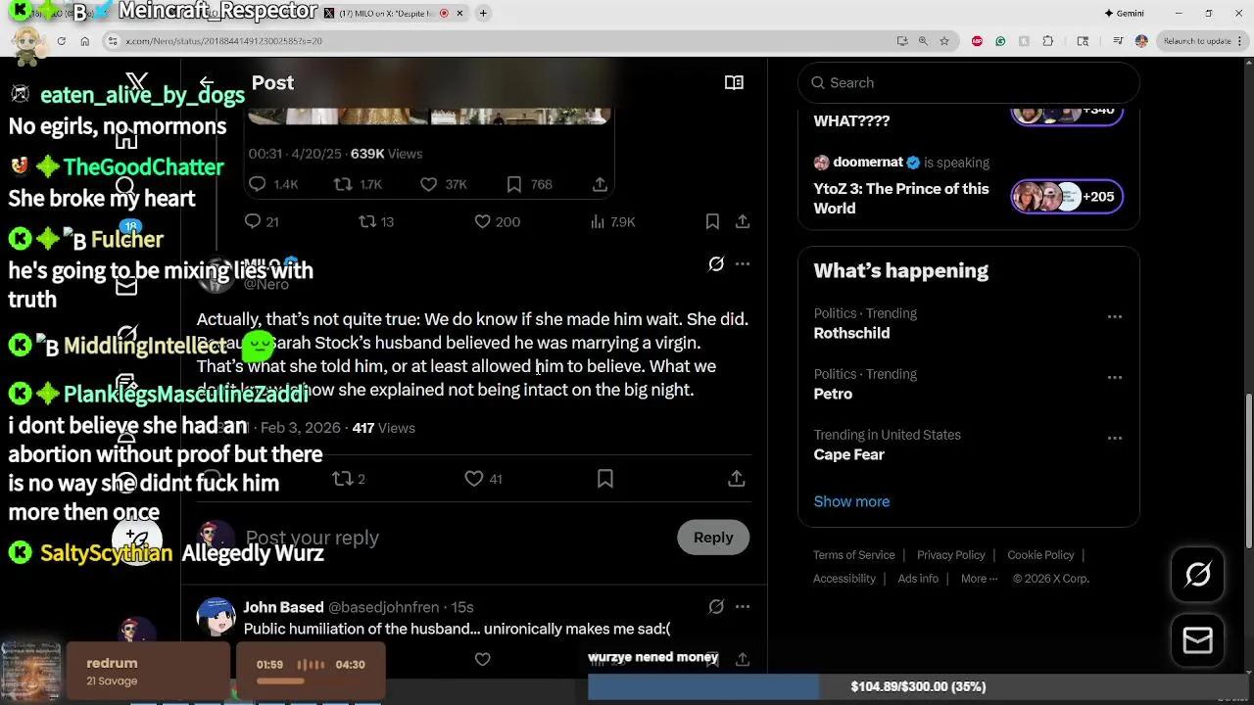Repost the post with 2 reposts
This screenshot has height=705, width=1254.
342,479
